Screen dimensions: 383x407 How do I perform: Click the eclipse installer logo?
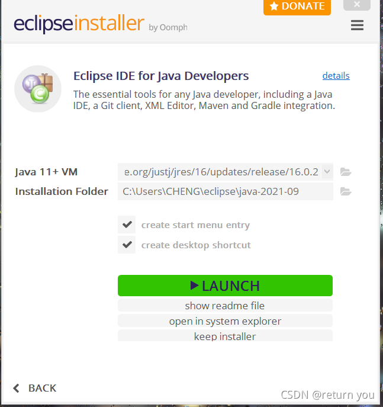coord(101,24)
